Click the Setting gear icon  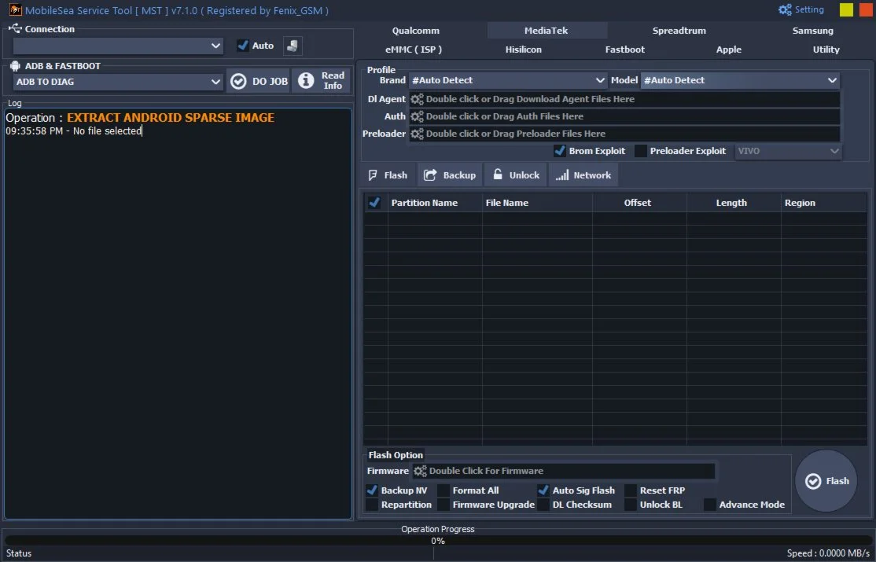[x=785, y=10]
